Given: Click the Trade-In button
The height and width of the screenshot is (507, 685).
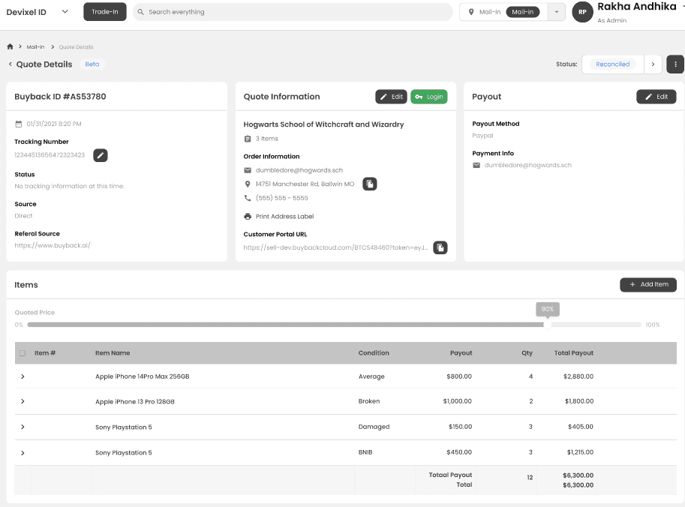Looking at the screenshot, I should point(105,12).
